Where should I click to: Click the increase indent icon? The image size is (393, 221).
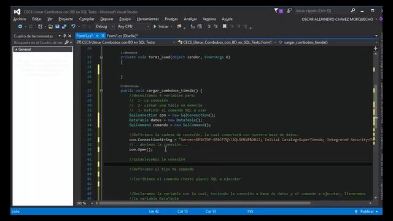pyautogui.click(x=216, y=26)
